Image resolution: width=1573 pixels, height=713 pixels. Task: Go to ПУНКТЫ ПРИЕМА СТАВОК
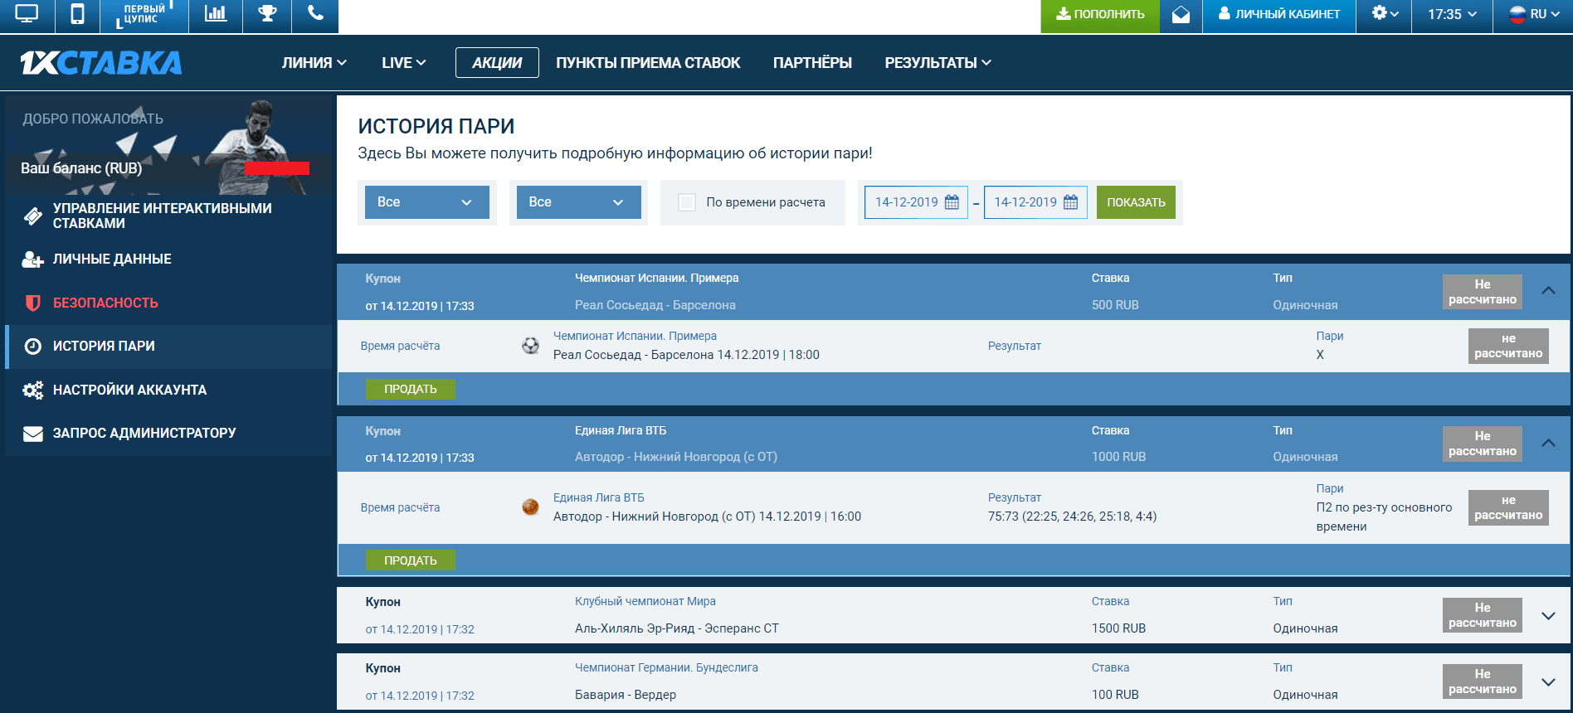pyautogui.click(x=648, y=63)
